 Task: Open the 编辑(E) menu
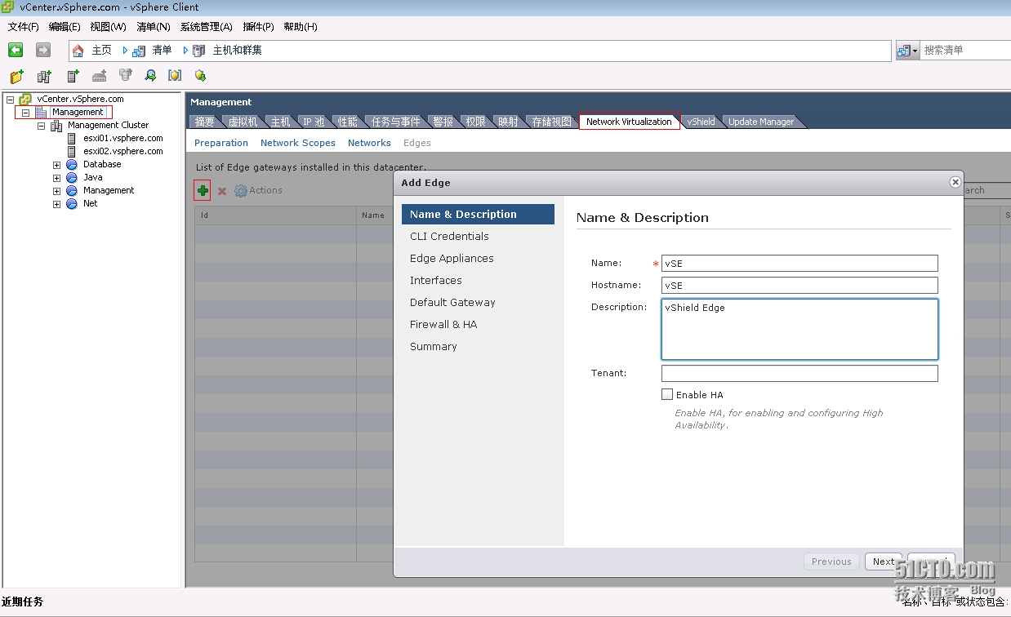coord(65,27)
